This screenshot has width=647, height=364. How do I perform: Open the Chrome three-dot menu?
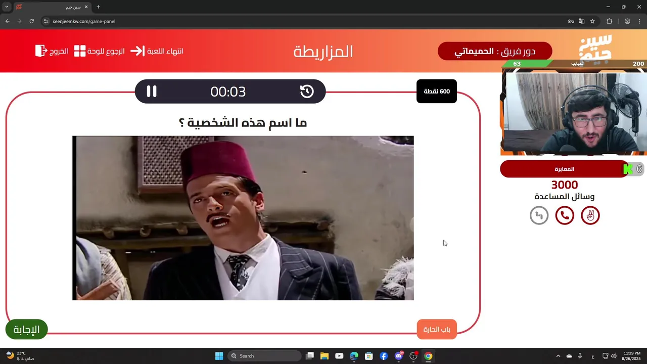(x=639, y=21)
